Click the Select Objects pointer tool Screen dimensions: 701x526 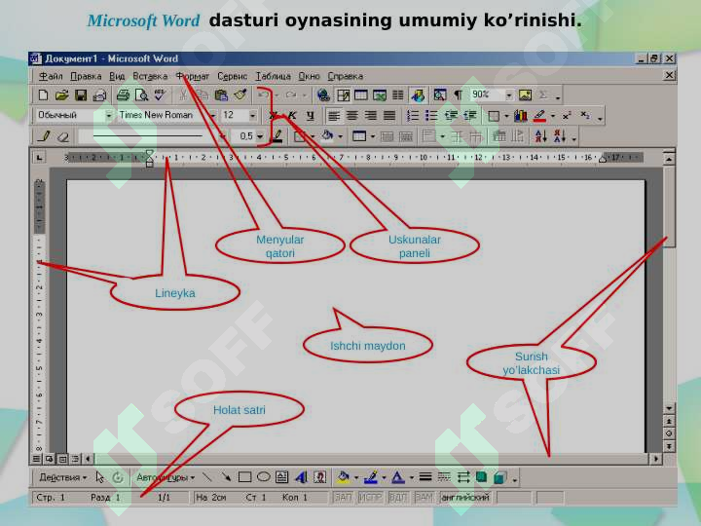click(x=99, y=477)
